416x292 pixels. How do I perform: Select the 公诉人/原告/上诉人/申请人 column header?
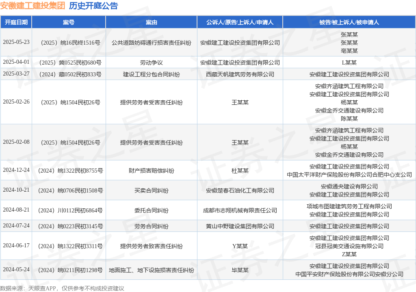pyautogui.click(x=240, y=22)
